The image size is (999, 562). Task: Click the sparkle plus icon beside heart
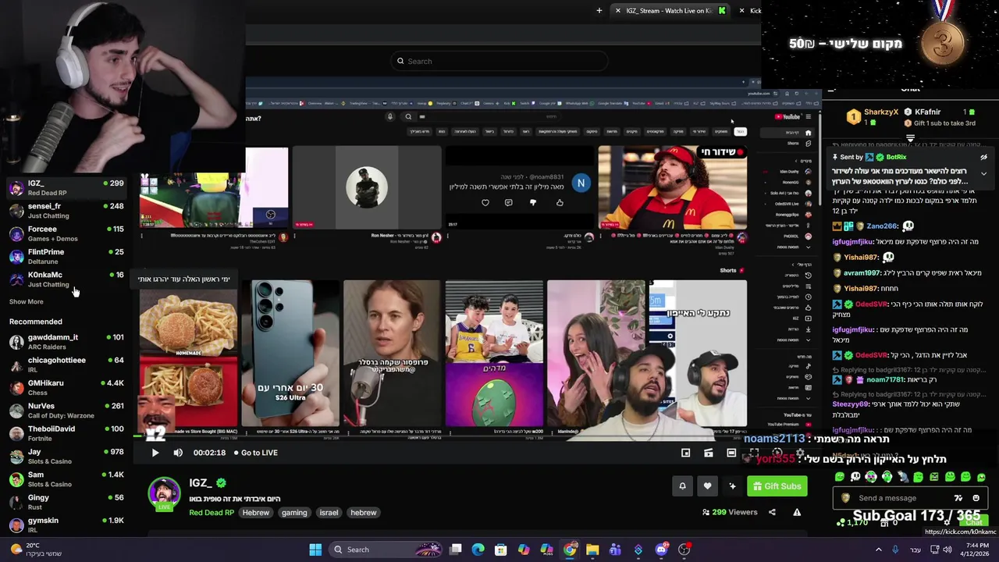[x=732, y=486]
